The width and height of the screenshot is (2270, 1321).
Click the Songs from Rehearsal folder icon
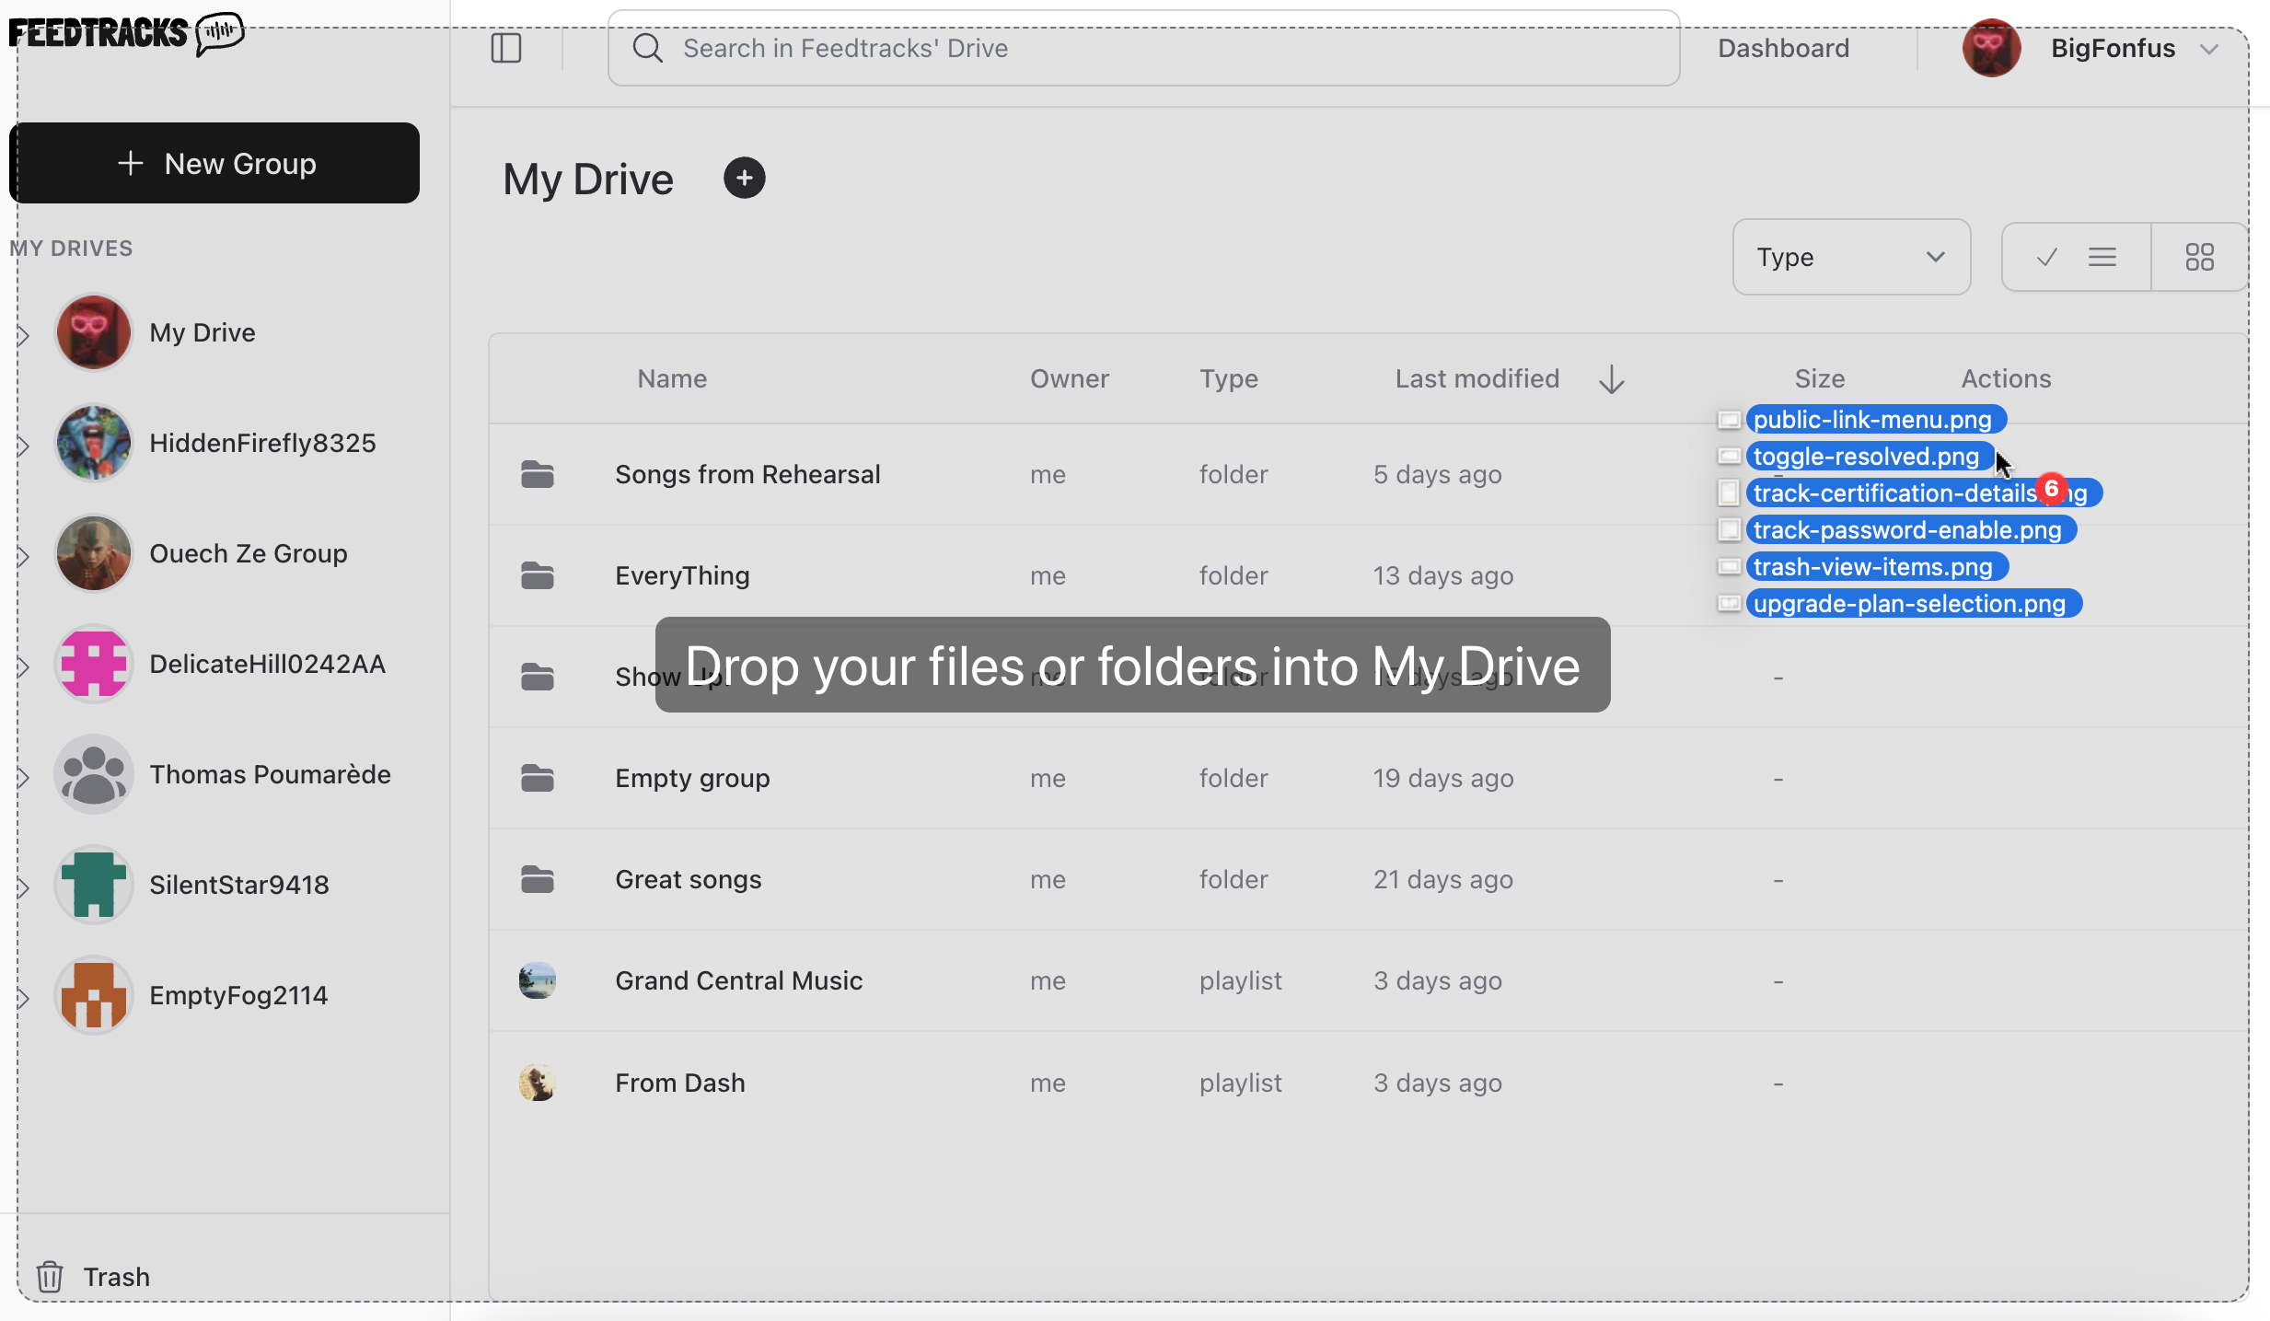pyautogui.click(x=538, y=474)
